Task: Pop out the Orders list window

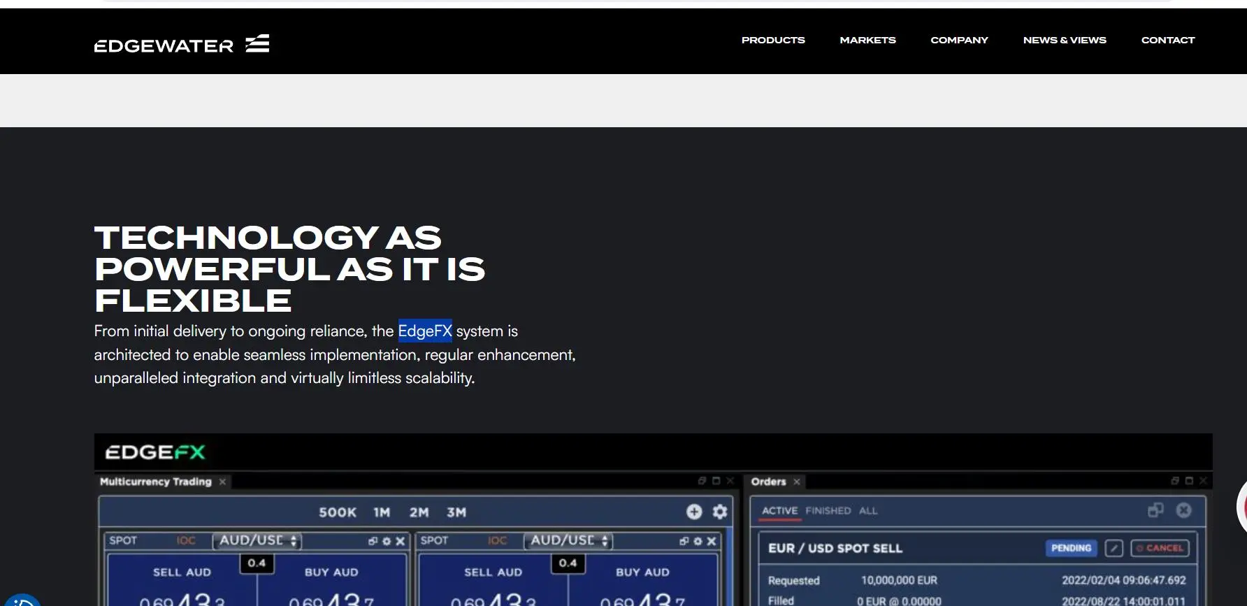Action: pyautogui.click(x=1156, y=510)
